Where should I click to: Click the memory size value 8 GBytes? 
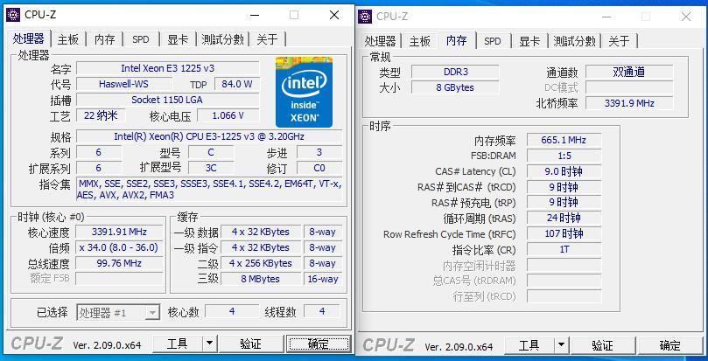455,87
